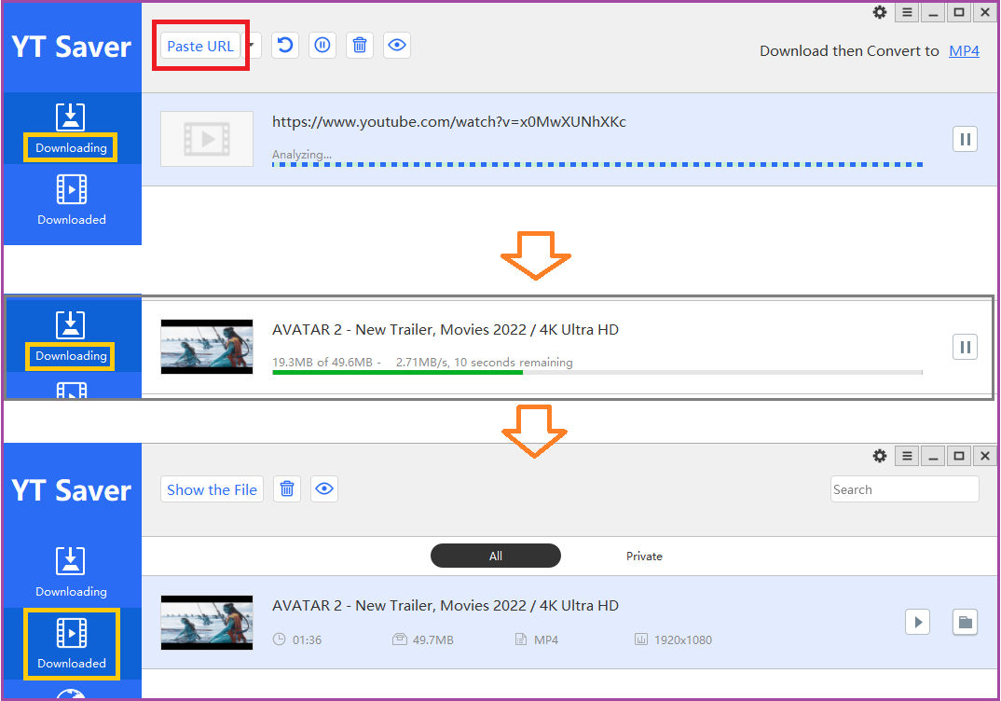Image resolution: width=1001 pixels, height=701 pixels.
Task: Click YT Saver logo in bottom window
Action: click(x=72, y=490)
